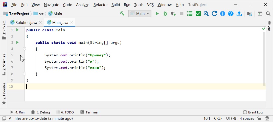Open the Help menu

click(179, 5)
